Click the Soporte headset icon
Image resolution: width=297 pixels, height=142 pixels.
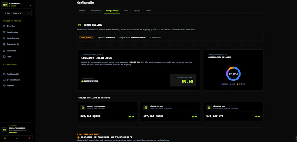click(4, 86)
